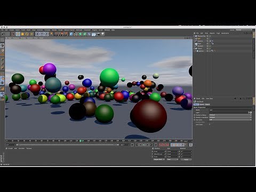Image resolution: width=256 pixels, height=192 pixels.
Task: Toggle Z axis lock
Action: tap(46, 34)
